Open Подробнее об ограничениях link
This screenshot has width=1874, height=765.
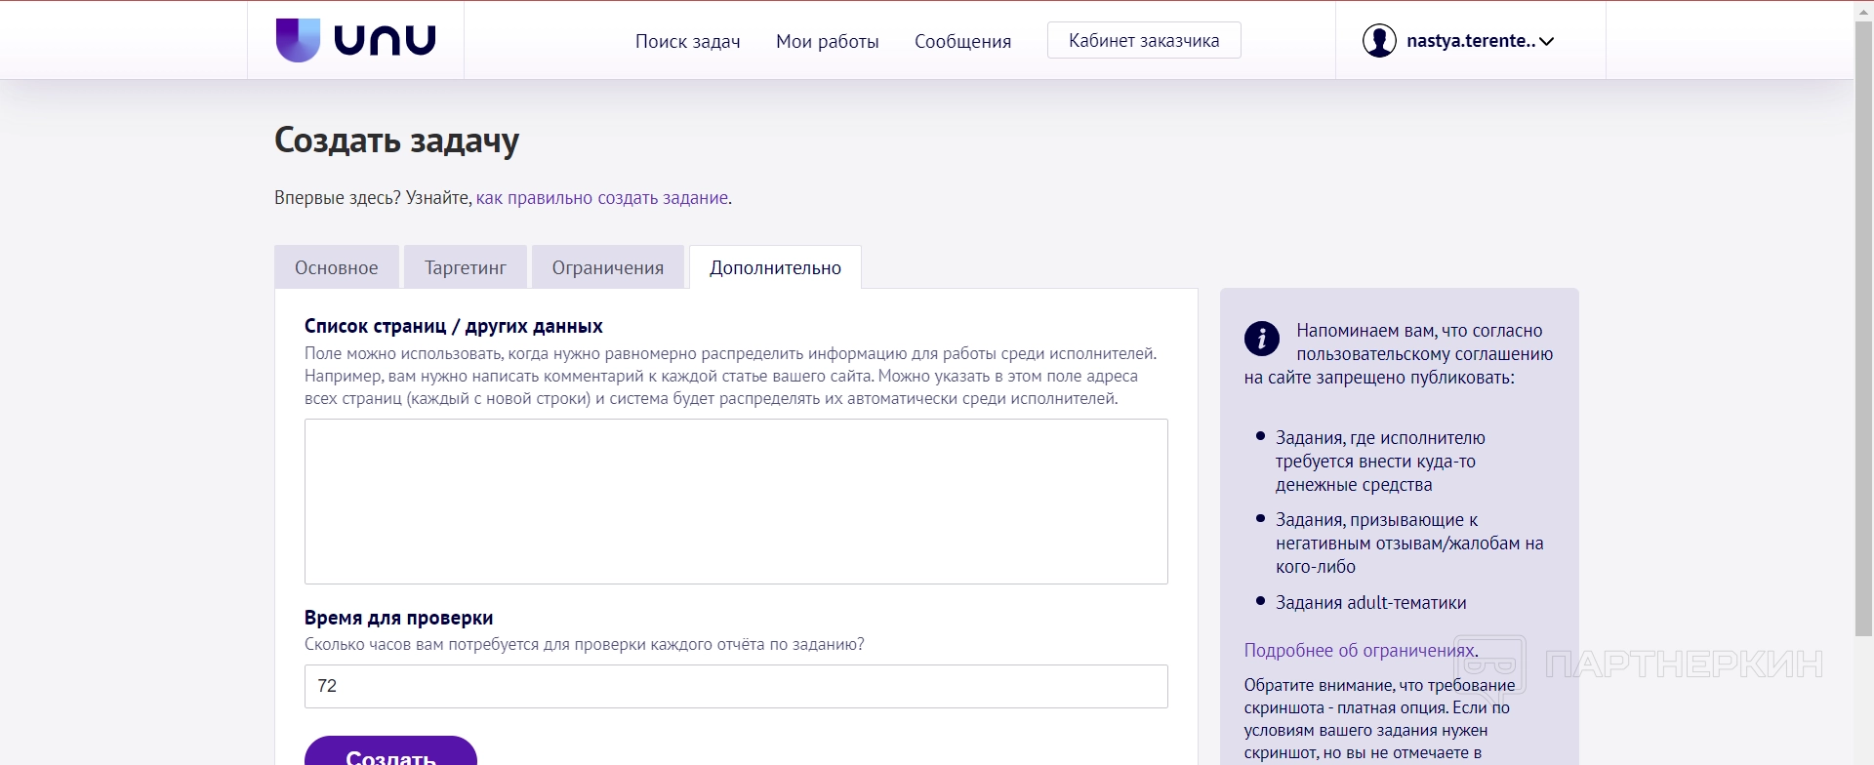1359,651
